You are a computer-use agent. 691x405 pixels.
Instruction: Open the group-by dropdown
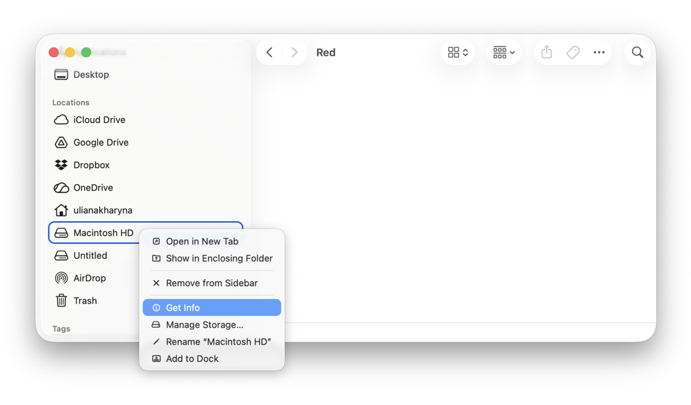tap(503, 52)
